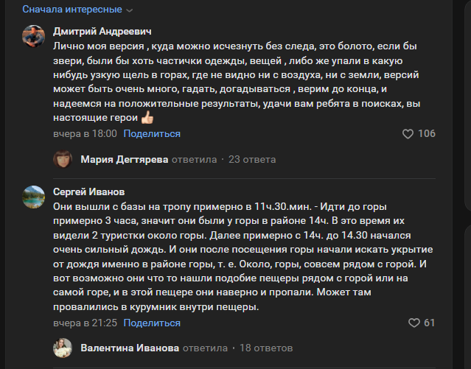Open Валентина Иванова's name link
Image resolution: width=471 pixels, height=369 pixels.
click(x=129, y=348)
